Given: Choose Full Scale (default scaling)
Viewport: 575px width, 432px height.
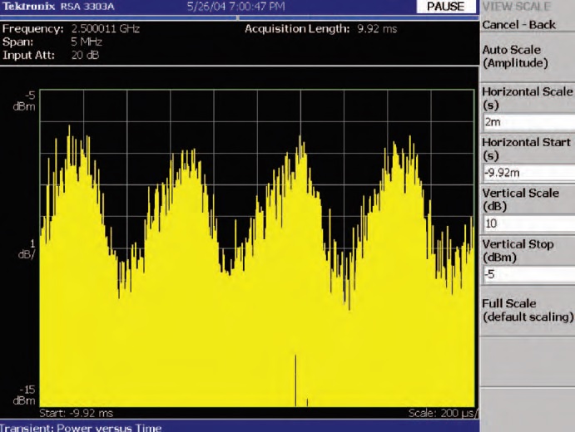Looking at the screenshot, I should point(527,310).
